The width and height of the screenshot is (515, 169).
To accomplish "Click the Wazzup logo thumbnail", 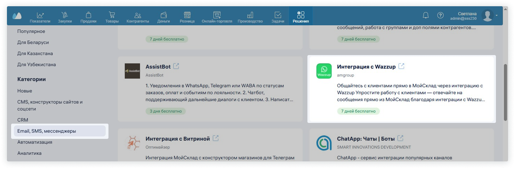I will click(324, 71).
